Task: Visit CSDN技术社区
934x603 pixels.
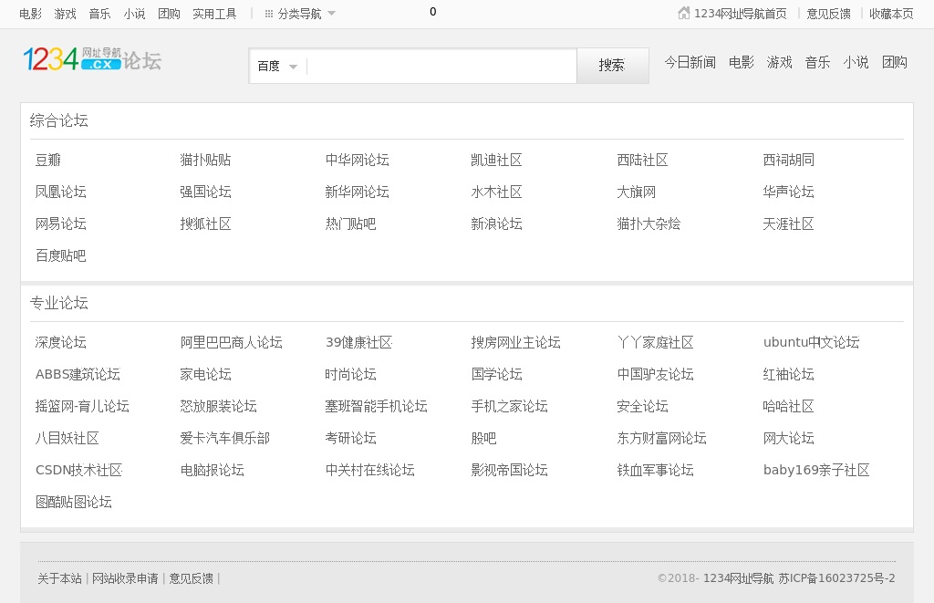Action: click(78, 471)
